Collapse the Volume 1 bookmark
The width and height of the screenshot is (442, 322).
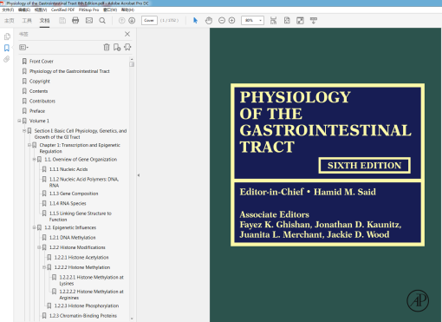click(19, 121)
